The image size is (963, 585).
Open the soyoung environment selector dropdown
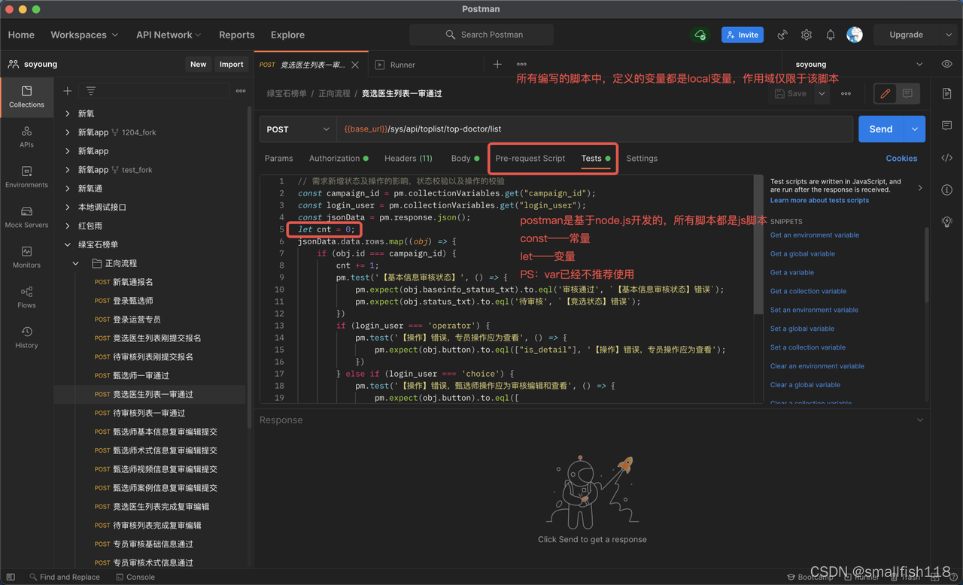click(858, 65)
